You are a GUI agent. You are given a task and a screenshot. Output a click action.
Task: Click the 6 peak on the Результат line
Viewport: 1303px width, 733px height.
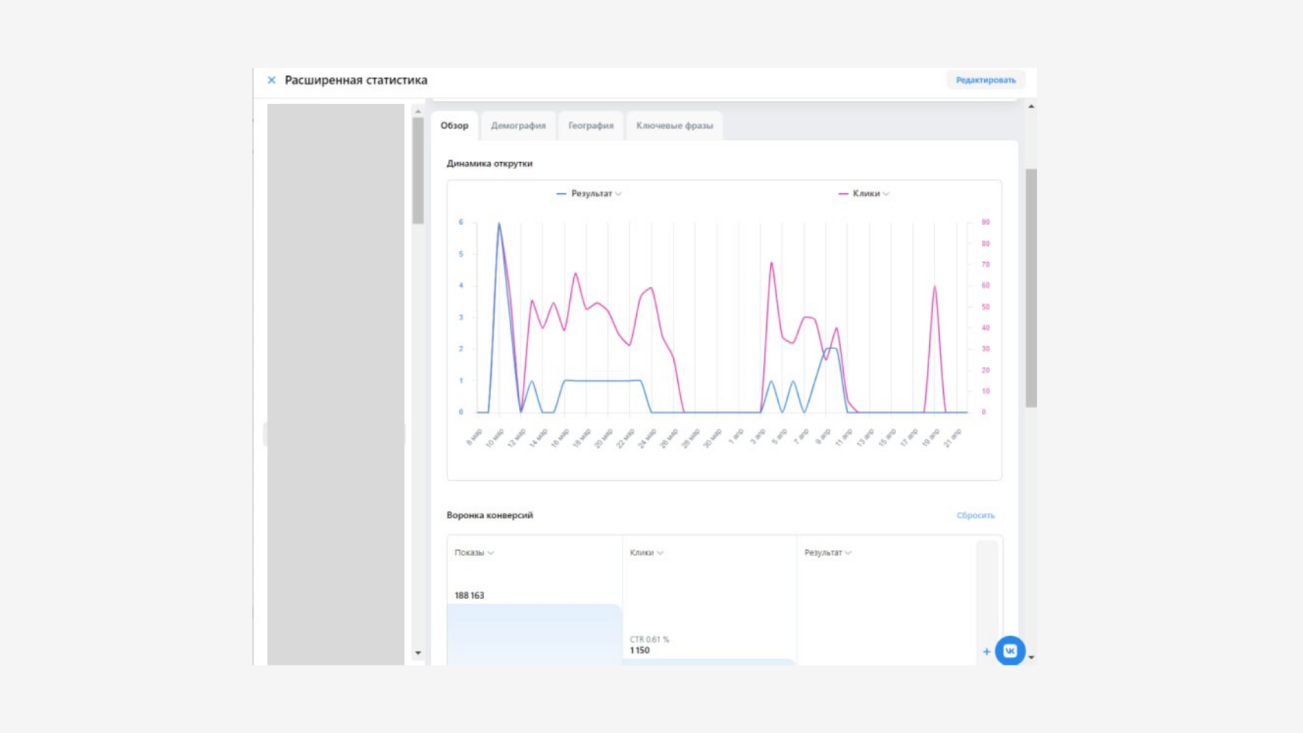pyautogui.click(x=499, y=223)
